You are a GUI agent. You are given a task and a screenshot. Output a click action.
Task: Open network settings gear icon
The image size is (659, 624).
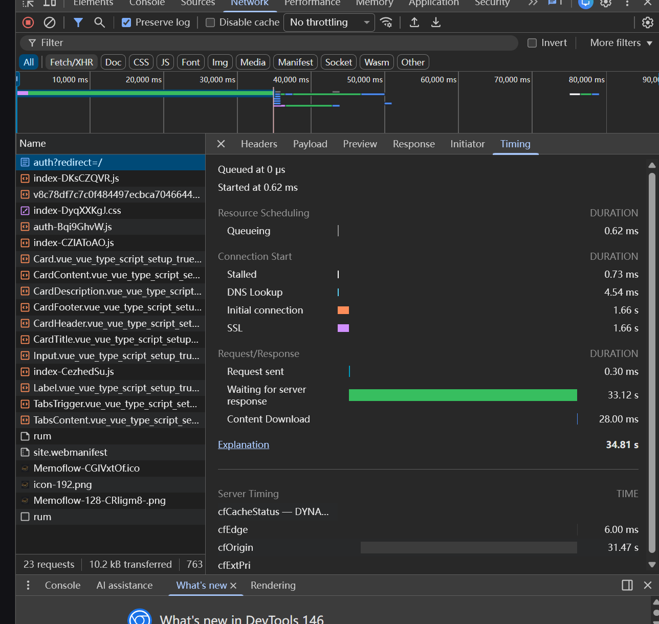(x=647, y=23)
